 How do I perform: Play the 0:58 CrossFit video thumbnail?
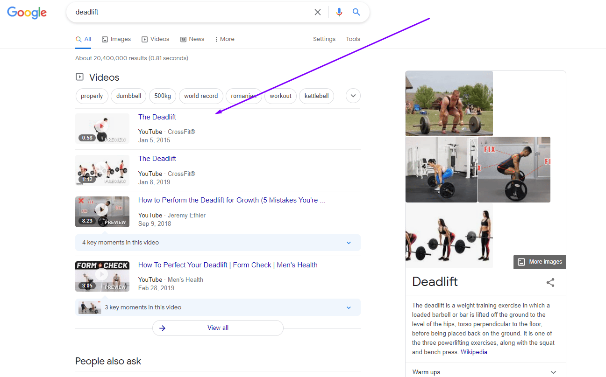102,128
